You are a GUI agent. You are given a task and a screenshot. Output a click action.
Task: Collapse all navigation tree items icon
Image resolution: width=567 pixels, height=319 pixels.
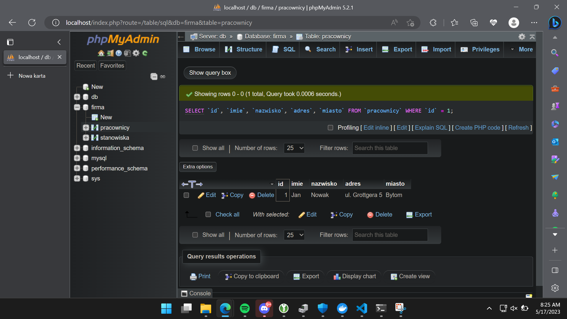154,77
